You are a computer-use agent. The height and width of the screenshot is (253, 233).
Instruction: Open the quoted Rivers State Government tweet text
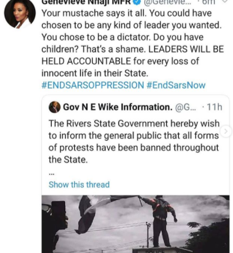coord(134,142)
